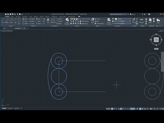Expand the Layers panel
The height and width of the screenshot is (123, 164).
[77, 26]
